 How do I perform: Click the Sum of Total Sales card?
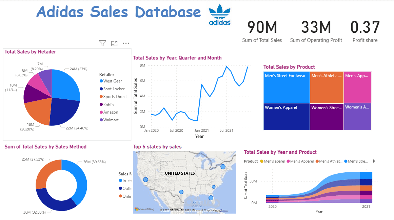coord(262,31)
